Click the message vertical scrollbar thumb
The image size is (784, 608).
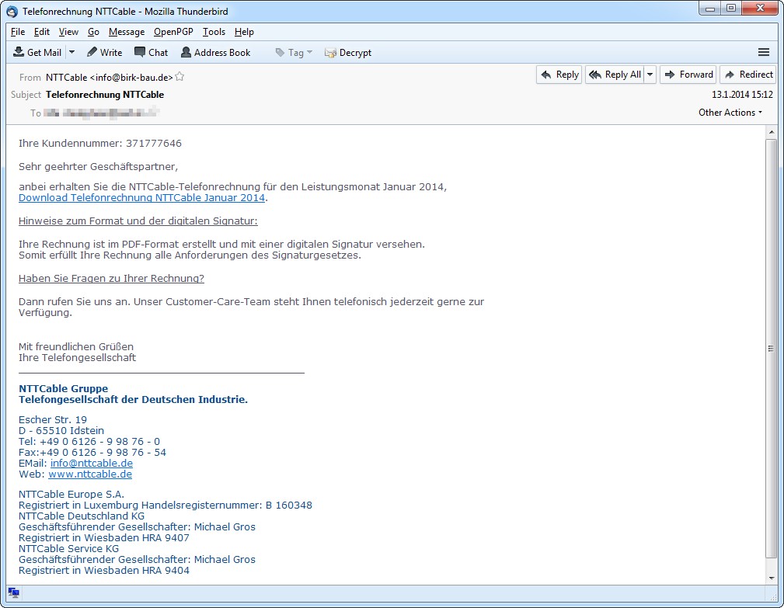point(771,348)
